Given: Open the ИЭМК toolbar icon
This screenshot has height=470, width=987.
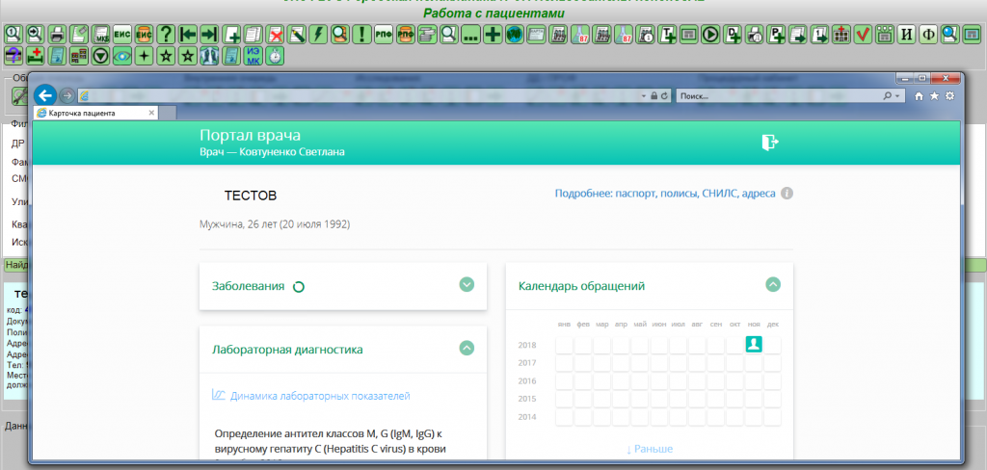Looking at the screenshot, I should coord(253,56).
